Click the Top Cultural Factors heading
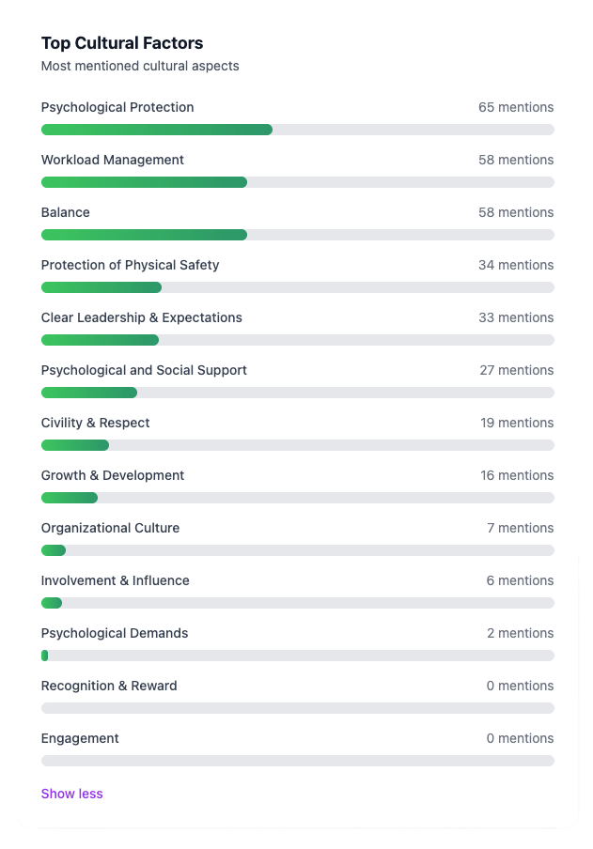 [121, 43]
